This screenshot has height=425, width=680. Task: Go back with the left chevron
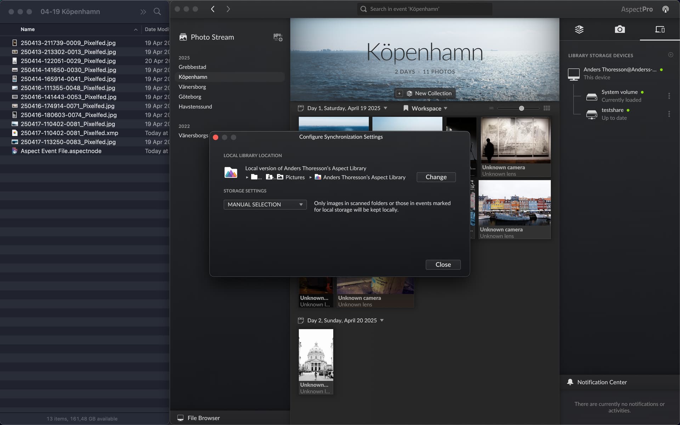tap(213, 9)
